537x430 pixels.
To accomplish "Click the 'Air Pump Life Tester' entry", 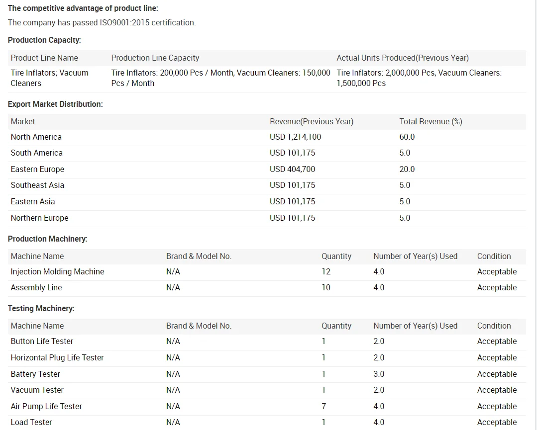I will click(46, 406).
